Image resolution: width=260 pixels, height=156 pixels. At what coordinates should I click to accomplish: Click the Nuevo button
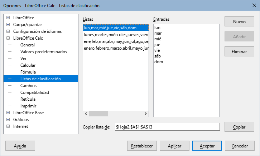[x=239, y=22]
